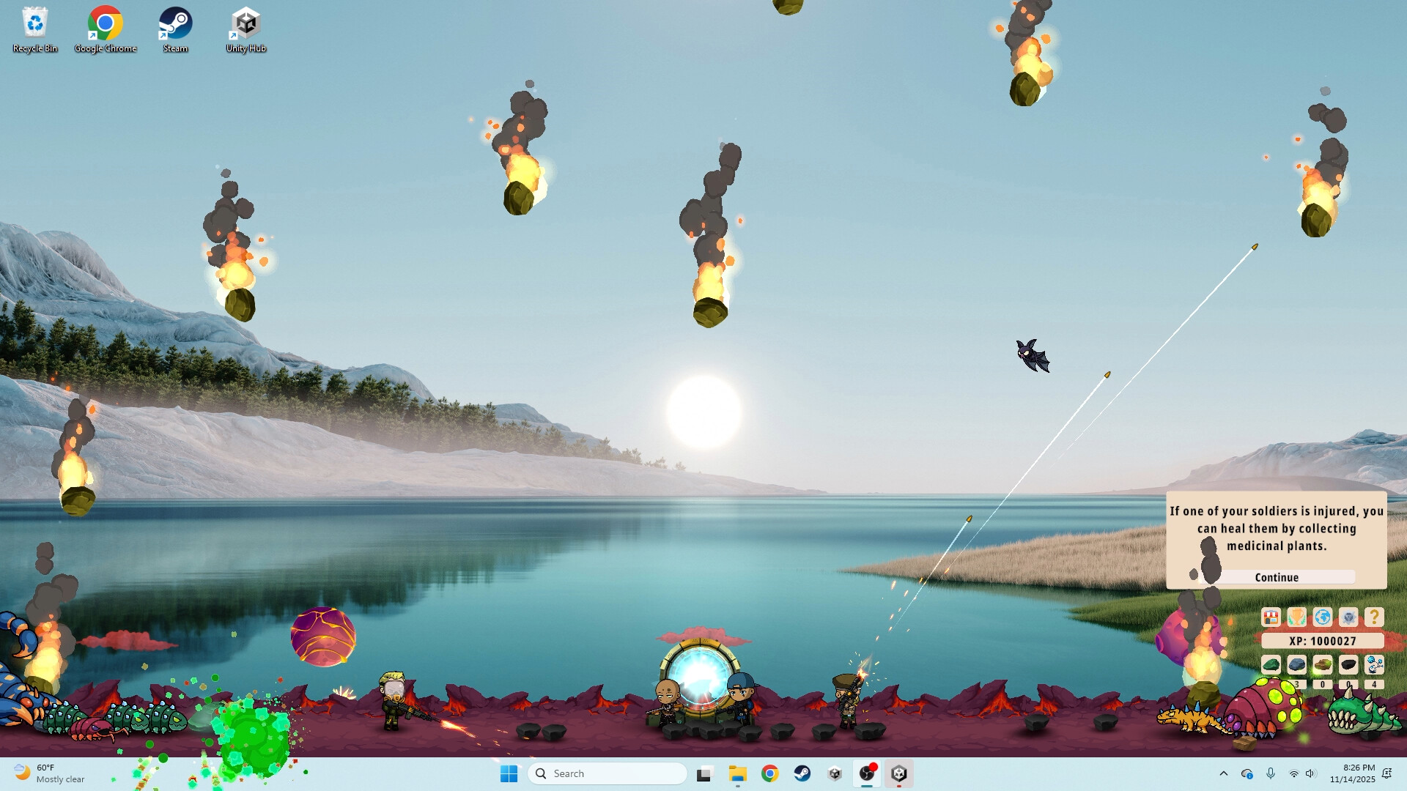Click Continue on the tutorial popup
Viewport: 1407px width, 791px height.
[1277, 577]
